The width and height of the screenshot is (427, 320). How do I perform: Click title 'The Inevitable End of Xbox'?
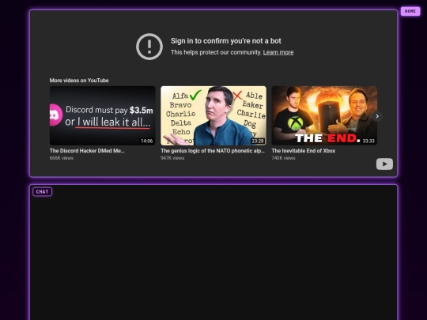pos(303,151)
